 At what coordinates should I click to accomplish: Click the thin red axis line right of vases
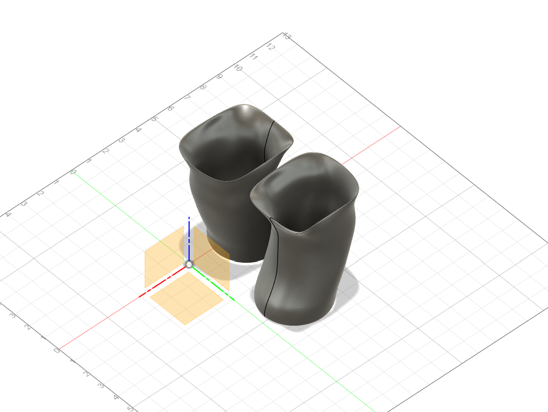[377, 141]
